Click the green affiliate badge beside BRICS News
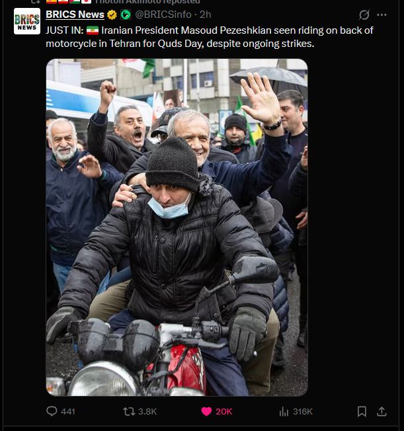The width and height of the screenshot is (404, 431). [126, 15]
